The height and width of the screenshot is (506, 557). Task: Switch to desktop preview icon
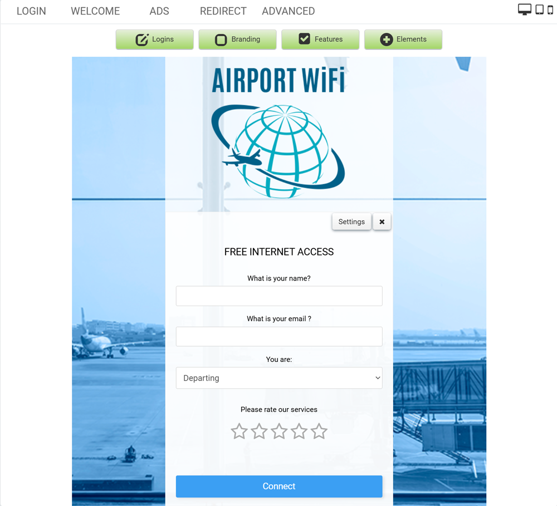tap(524, 9)
